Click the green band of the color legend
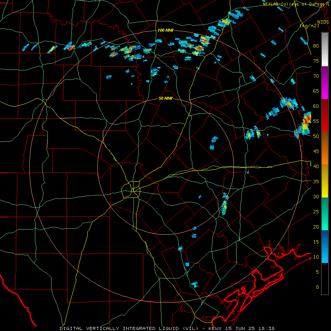The height and width of the screenshot is (331, 331). click(325, 214)
